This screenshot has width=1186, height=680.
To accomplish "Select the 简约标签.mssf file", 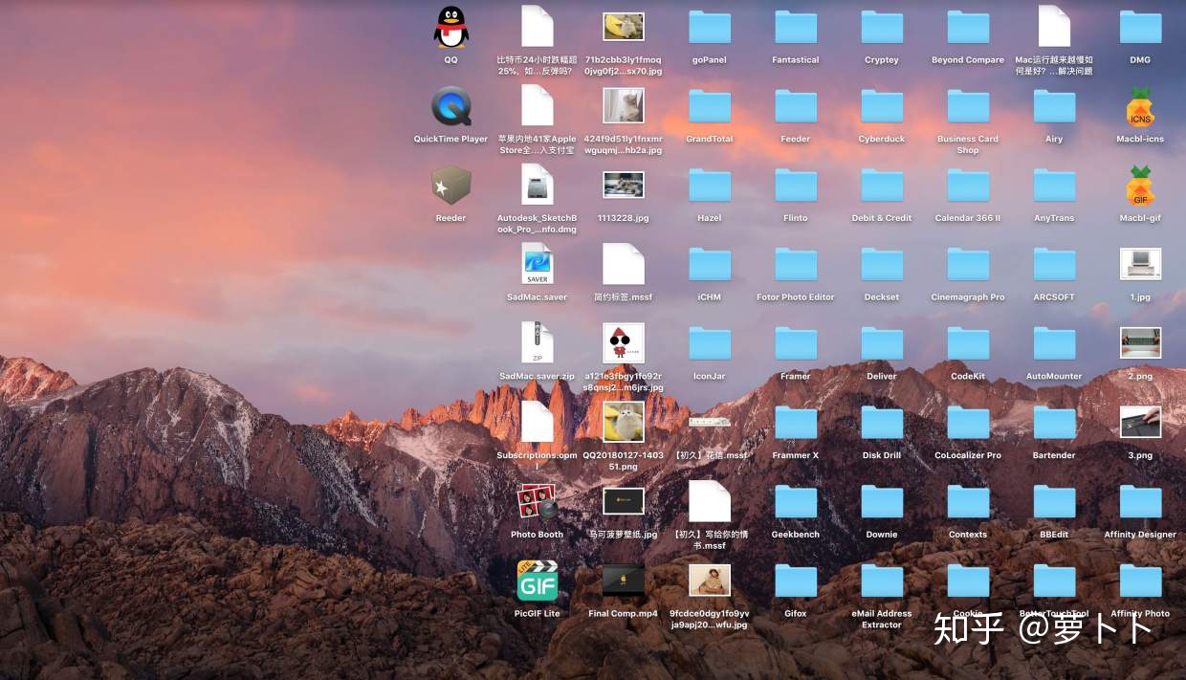I will [624, 264].
